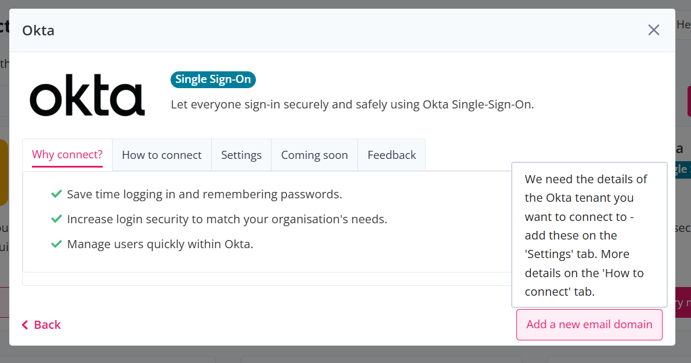Click the Single Sign-On badge
The width and height of the screenshot is (691, 363).
(213, 79)
